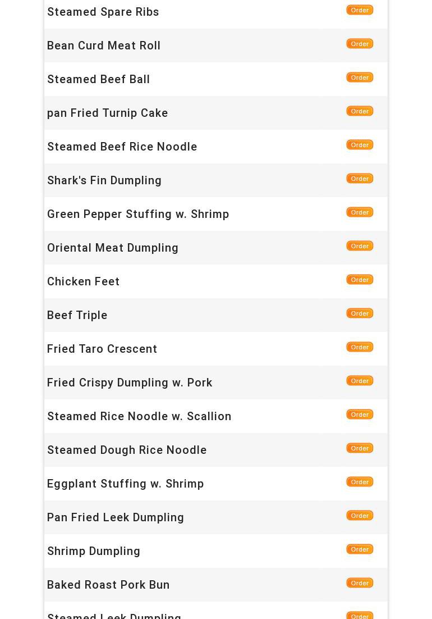Order the Chicken Feet dish

(x=360, y=280)
